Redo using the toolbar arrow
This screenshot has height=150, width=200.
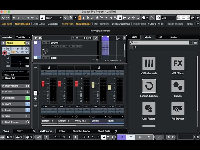(7, 18)
